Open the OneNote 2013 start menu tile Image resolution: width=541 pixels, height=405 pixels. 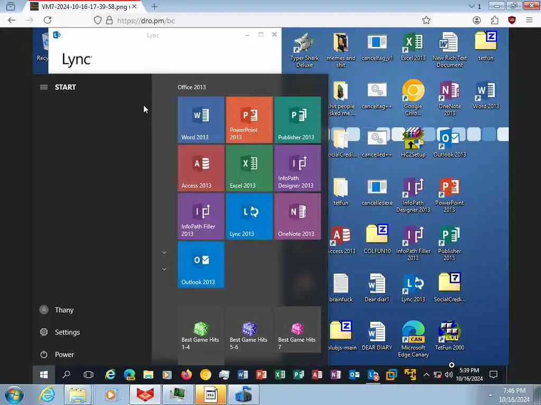coord(297,216)
